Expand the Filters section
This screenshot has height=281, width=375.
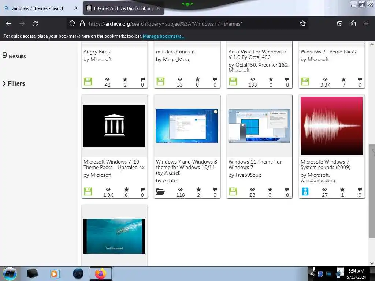[x=14, y=83]
